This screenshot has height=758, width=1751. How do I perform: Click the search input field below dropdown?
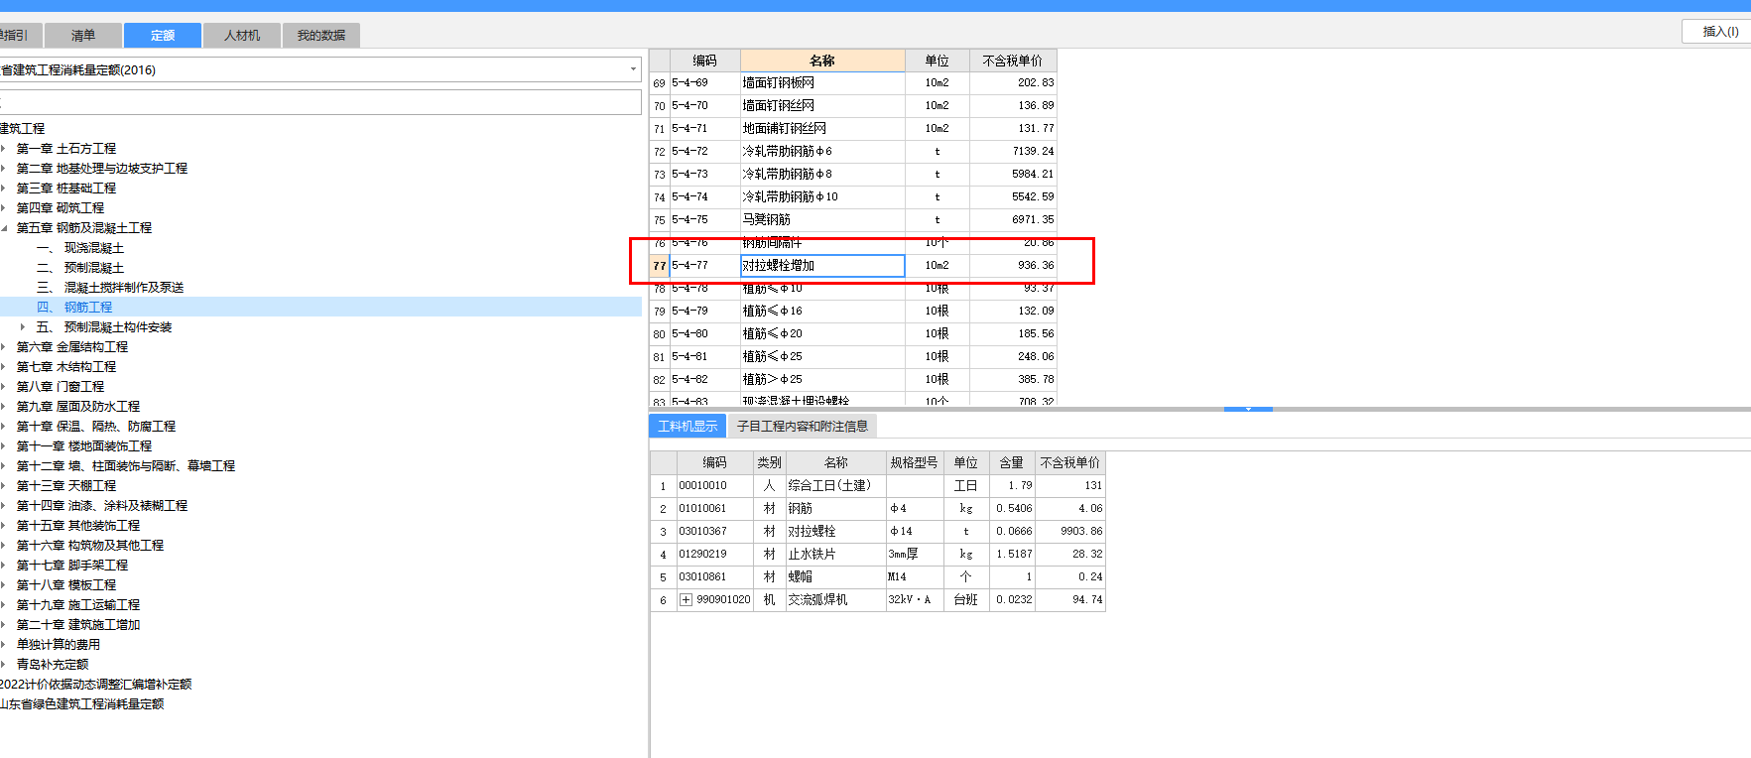pos(319,102)
